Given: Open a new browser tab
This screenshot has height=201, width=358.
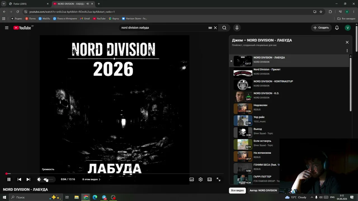Looking at the screenshot, I should pyautogui.click(x=99, y=4).
